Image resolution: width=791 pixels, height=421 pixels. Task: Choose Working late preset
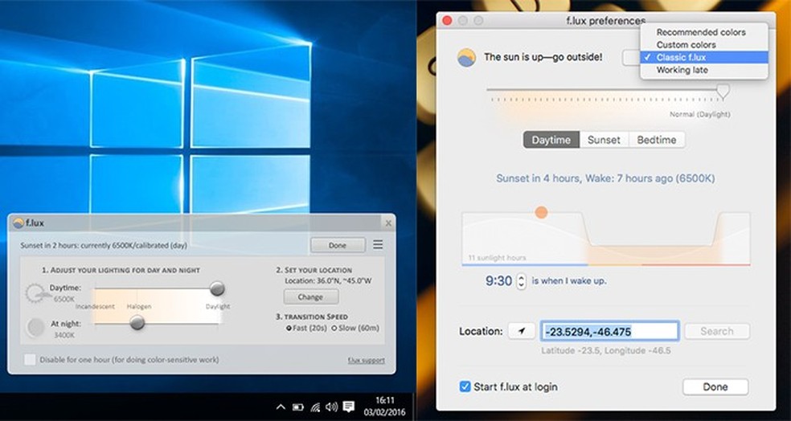click(704, 70)
